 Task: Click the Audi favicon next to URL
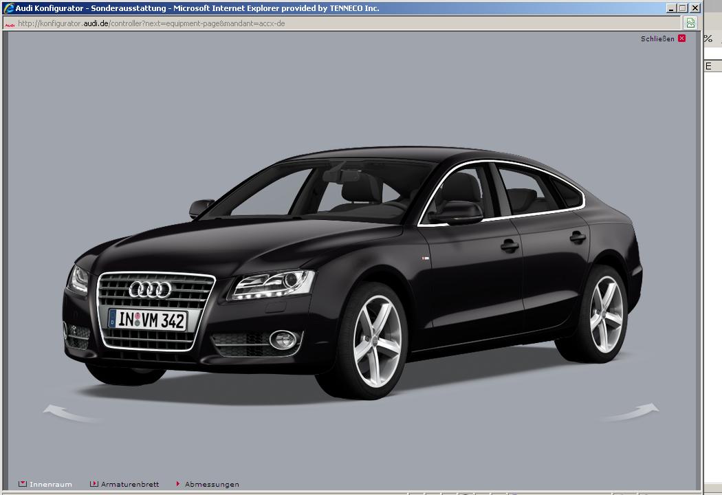coord(10,23)
